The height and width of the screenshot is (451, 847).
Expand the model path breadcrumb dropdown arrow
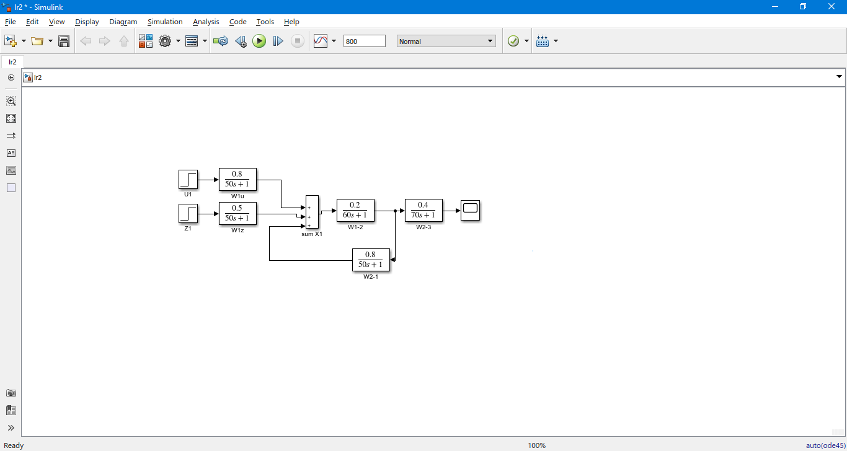(x=839, y=77)
